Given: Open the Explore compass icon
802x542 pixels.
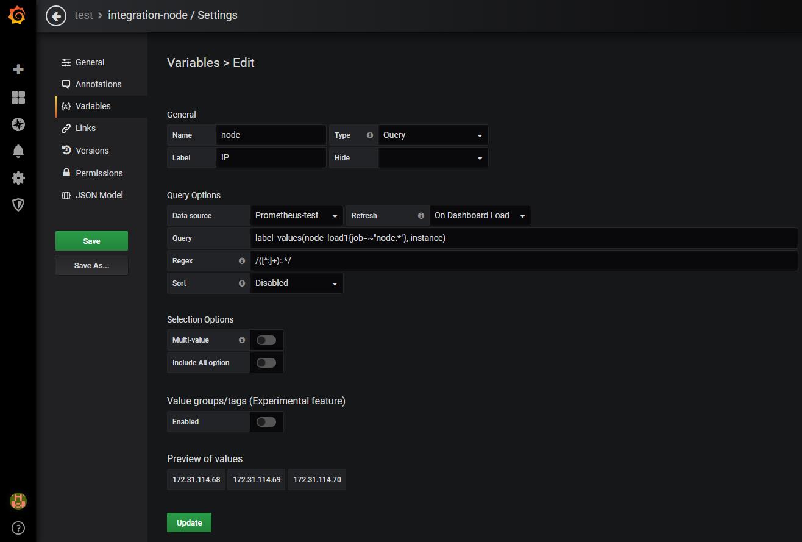Looking at the screenshot, I should [x=18, y=124].
